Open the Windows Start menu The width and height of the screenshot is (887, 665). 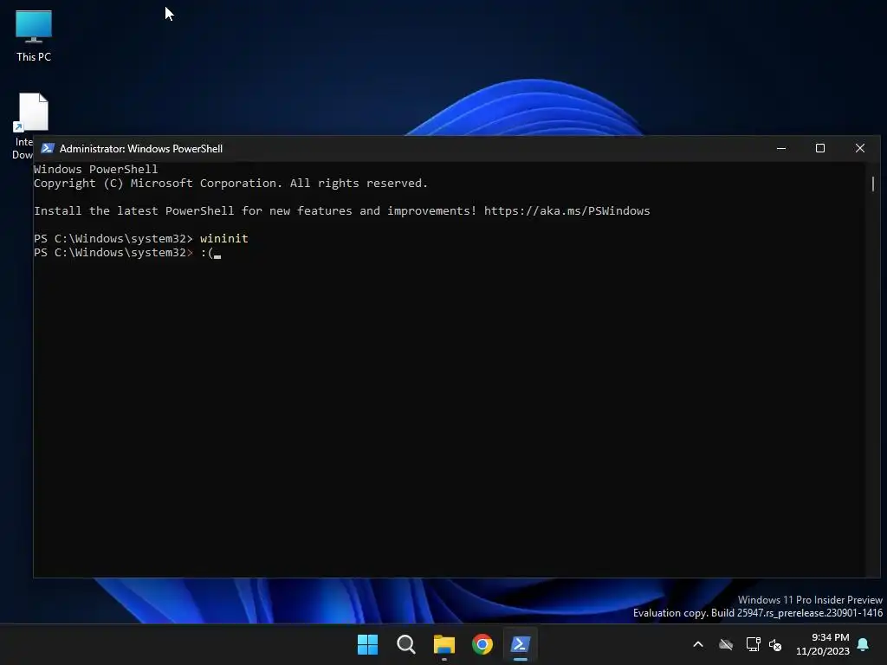click(367, 644)
